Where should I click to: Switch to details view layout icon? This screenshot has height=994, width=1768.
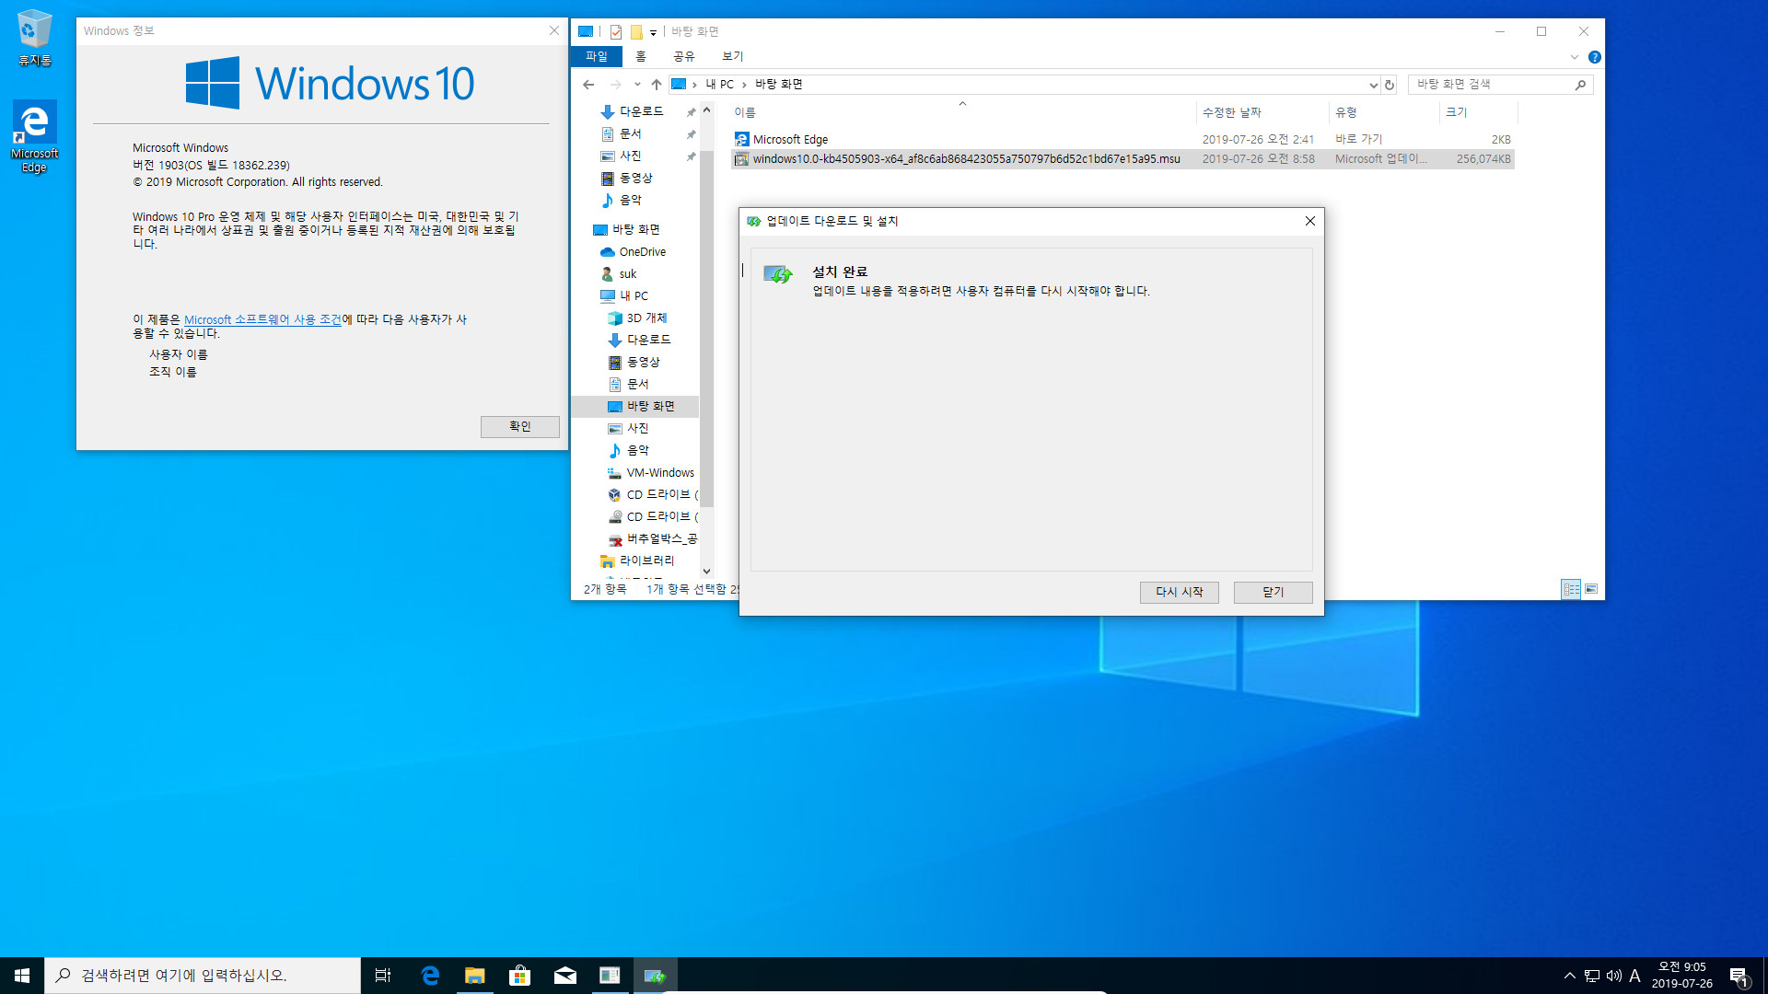pos(1571,589)
